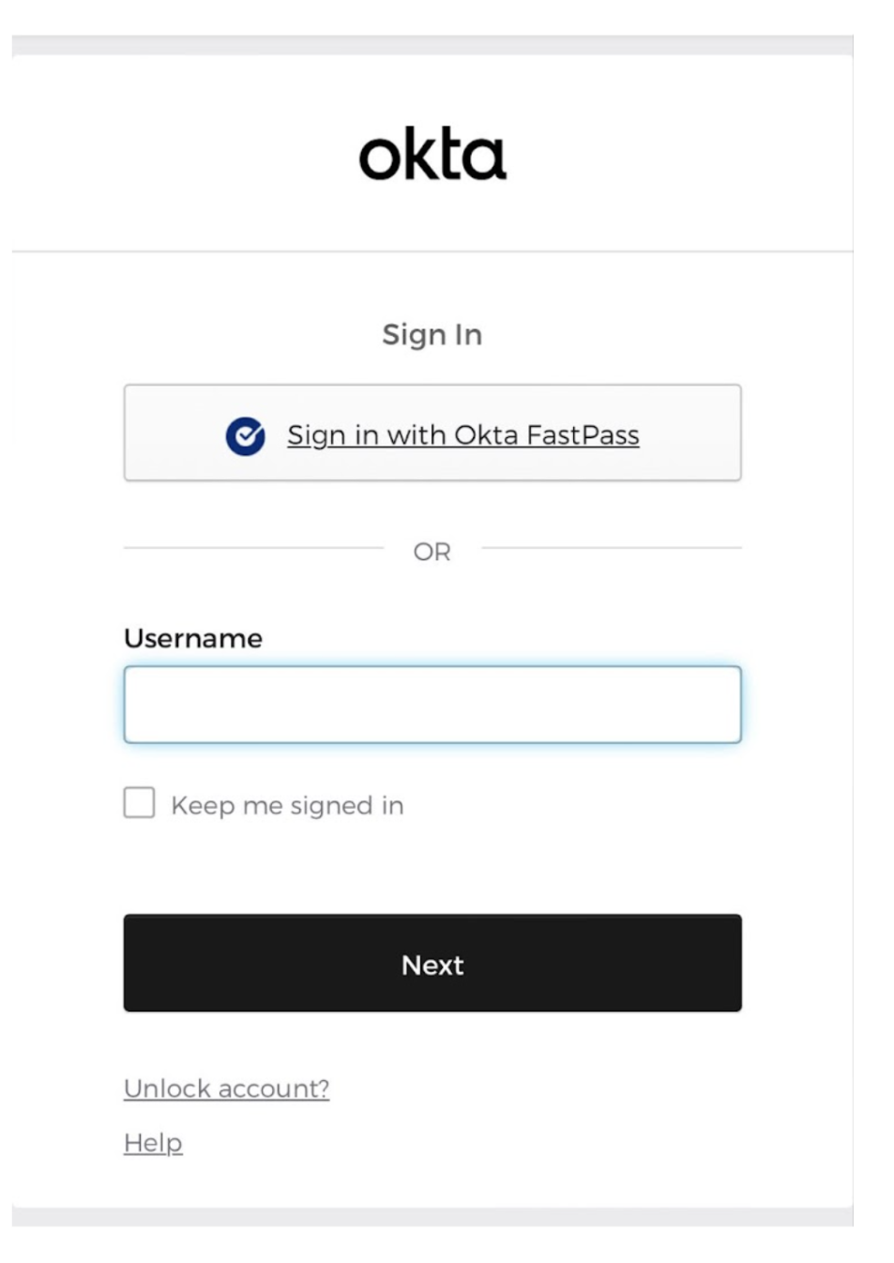Tick the Keep me signed in checkbox
894x1263 pixels.
point(140,803)
